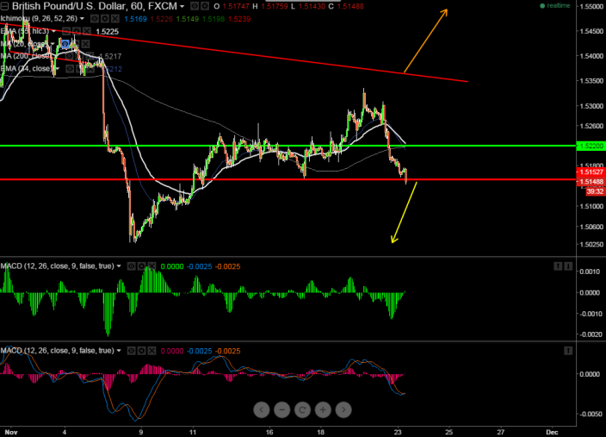Viewport: 606px width, 437px height.
Task: Remove the upper MACD indicator with X
Action: pyautogui.click(x=151, y=266)
